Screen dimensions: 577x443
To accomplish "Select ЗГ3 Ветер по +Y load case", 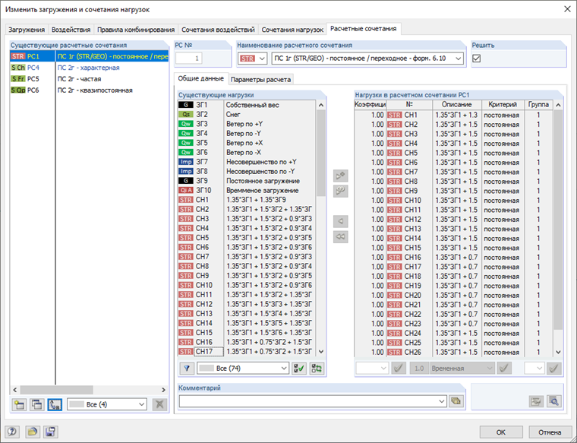I will (247, 124).
